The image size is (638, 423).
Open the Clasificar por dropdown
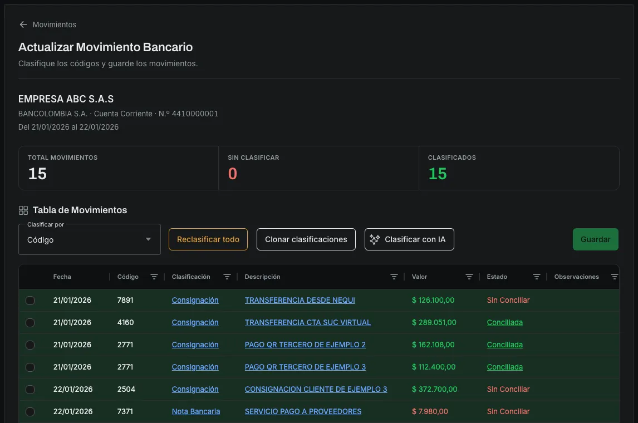(x=90, y=239)
